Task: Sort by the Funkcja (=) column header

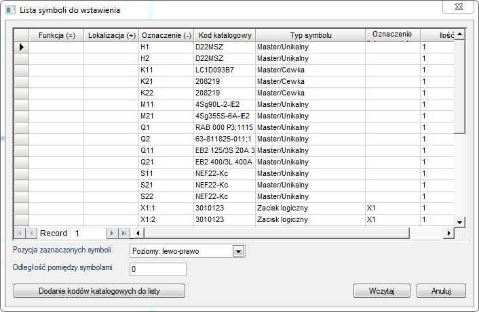Action: [56, 35]
